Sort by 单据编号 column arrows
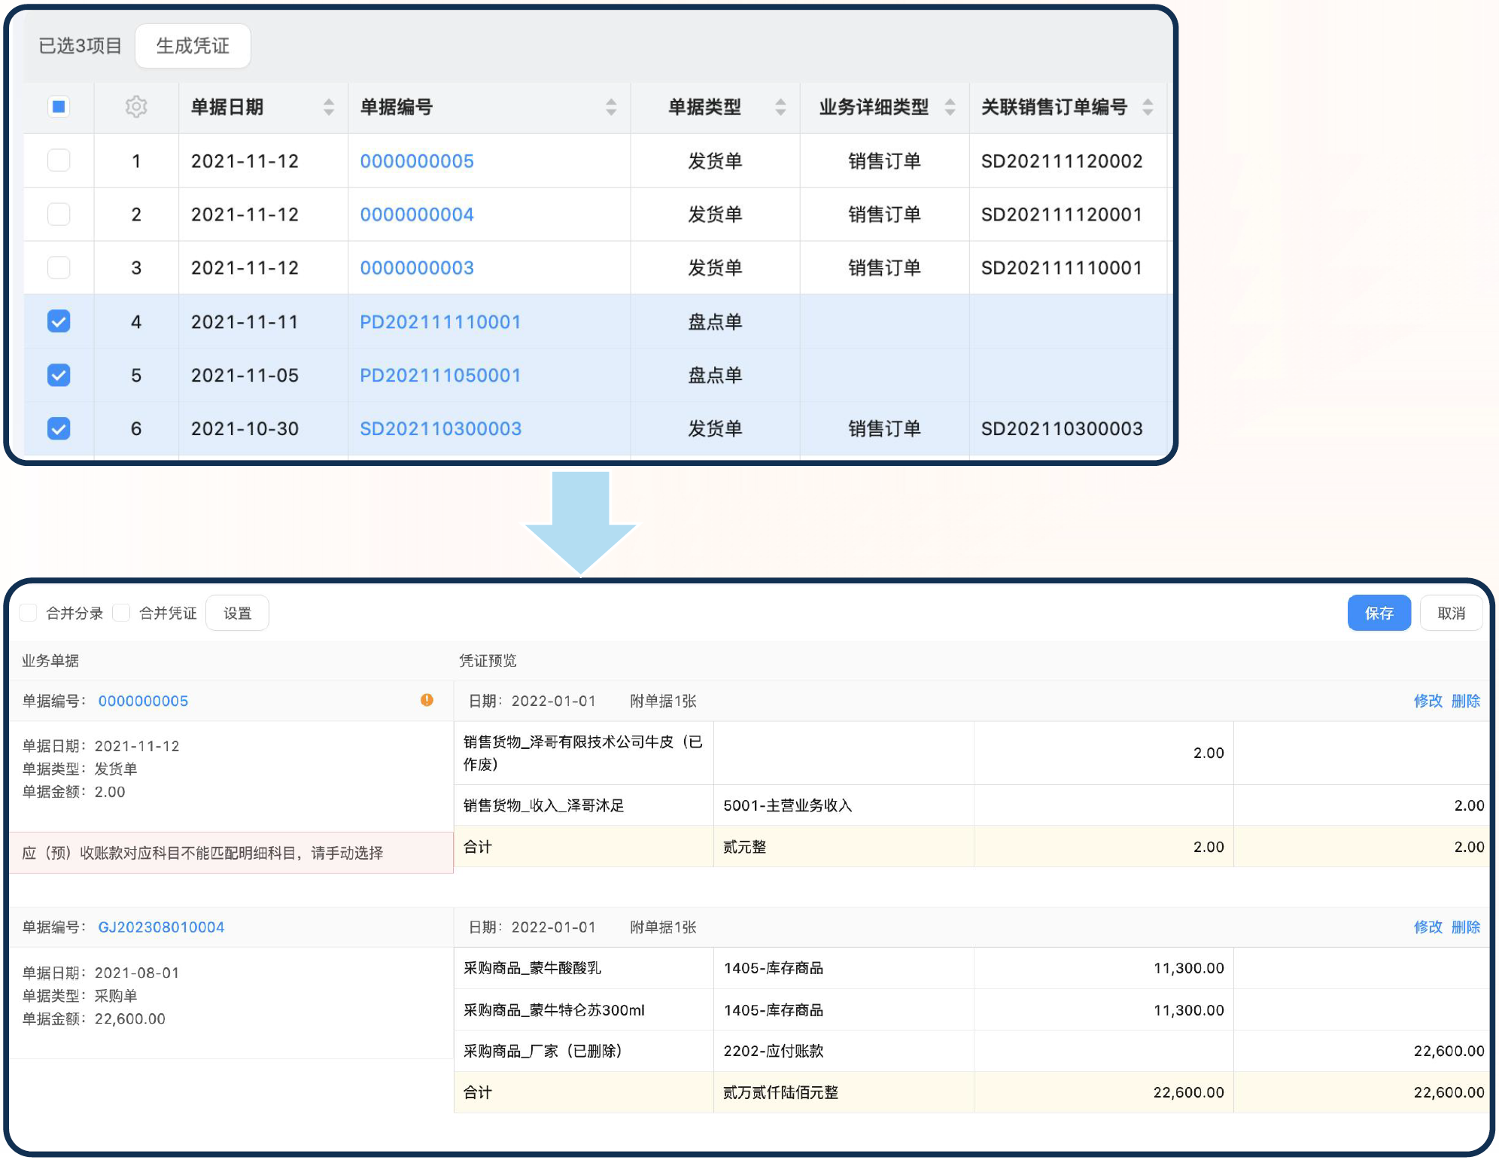 click(x=611, y=107)
